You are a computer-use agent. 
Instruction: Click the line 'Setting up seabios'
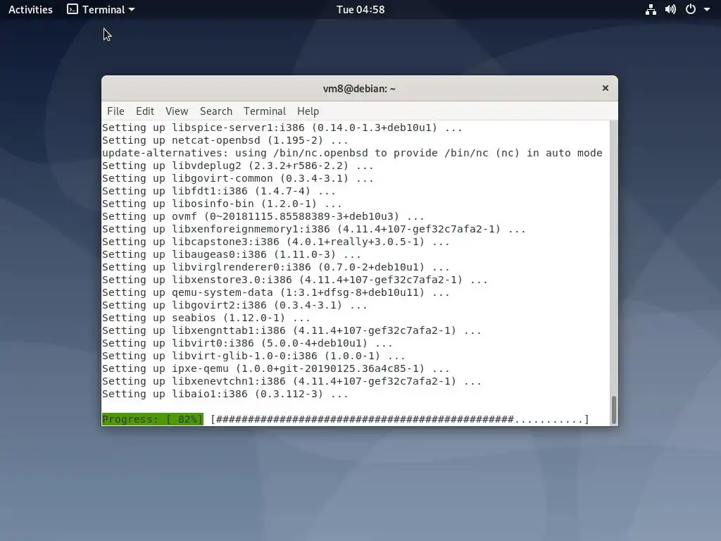206,318
